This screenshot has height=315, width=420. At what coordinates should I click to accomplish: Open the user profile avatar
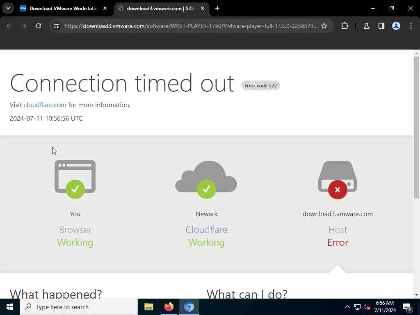[396, 26]
